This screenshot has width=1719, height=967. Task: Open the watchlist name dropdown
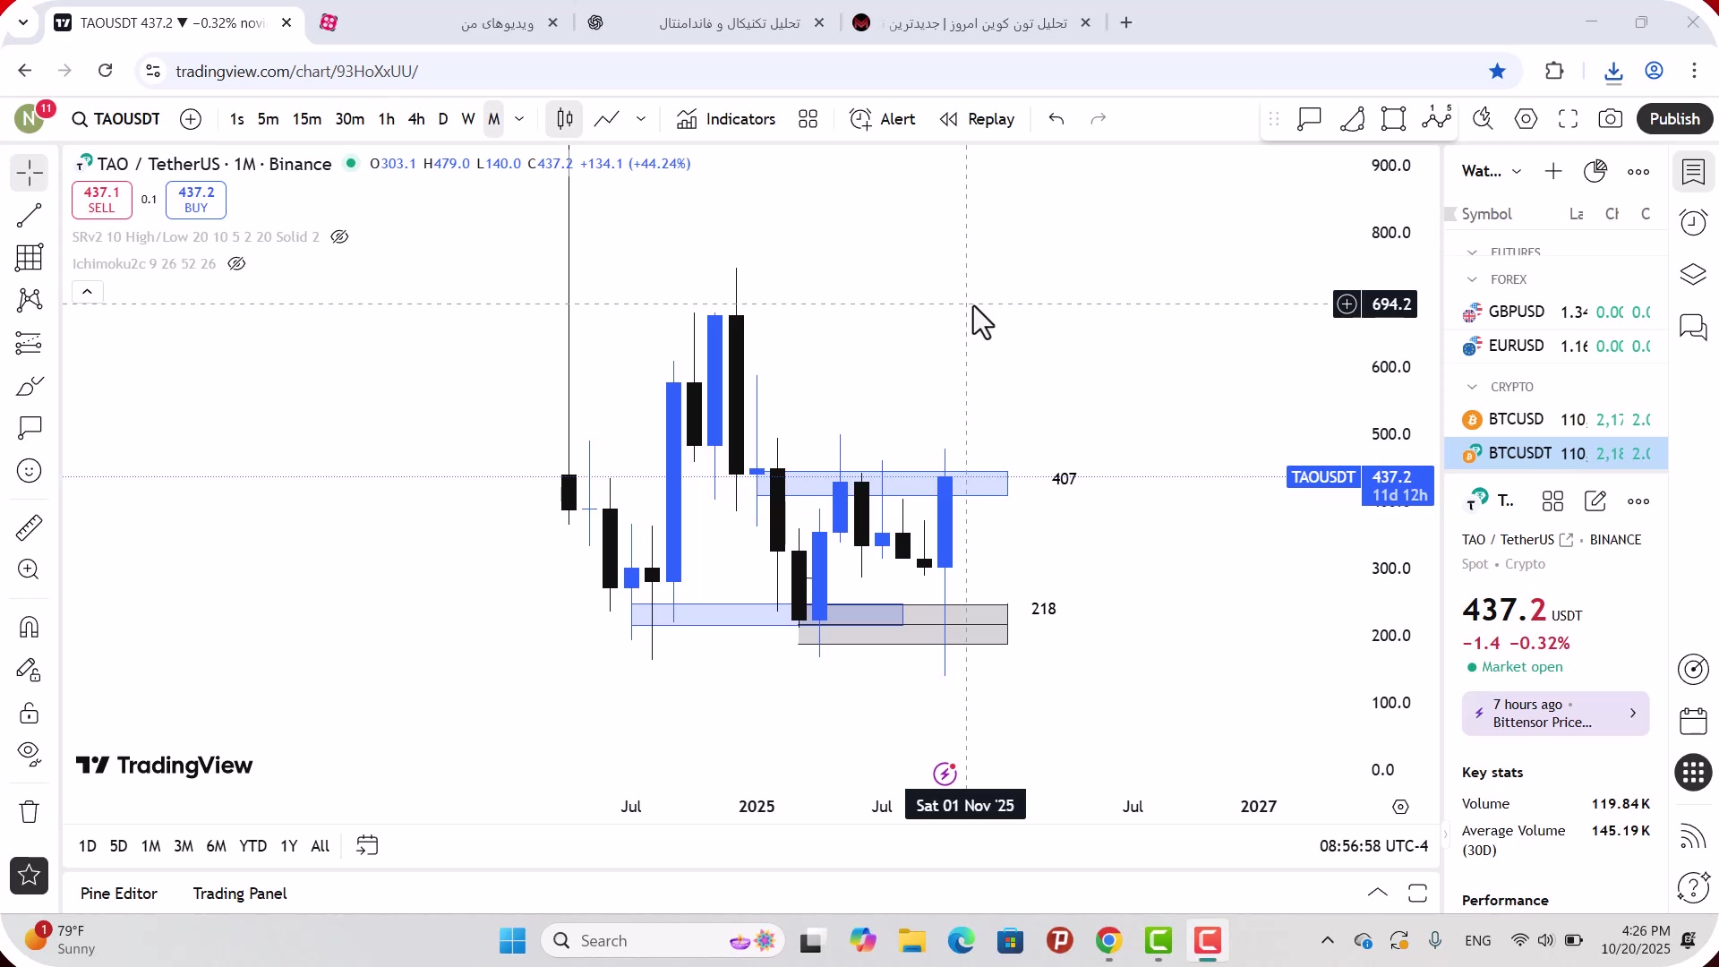click(1491, 171)
